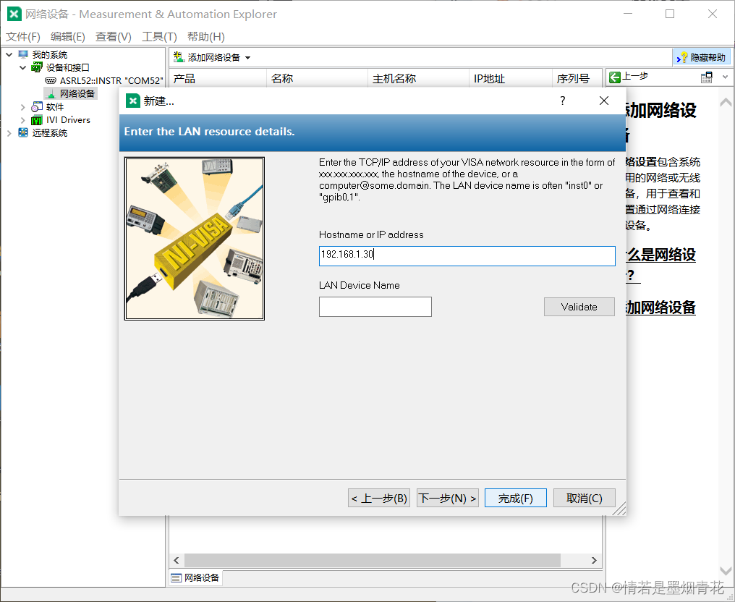Click the Hostname or IP address field

(467, 256)
